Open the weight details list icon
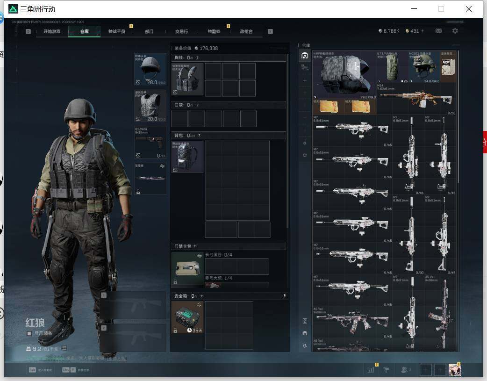This screenshot has height=381, width=487. 64,348
